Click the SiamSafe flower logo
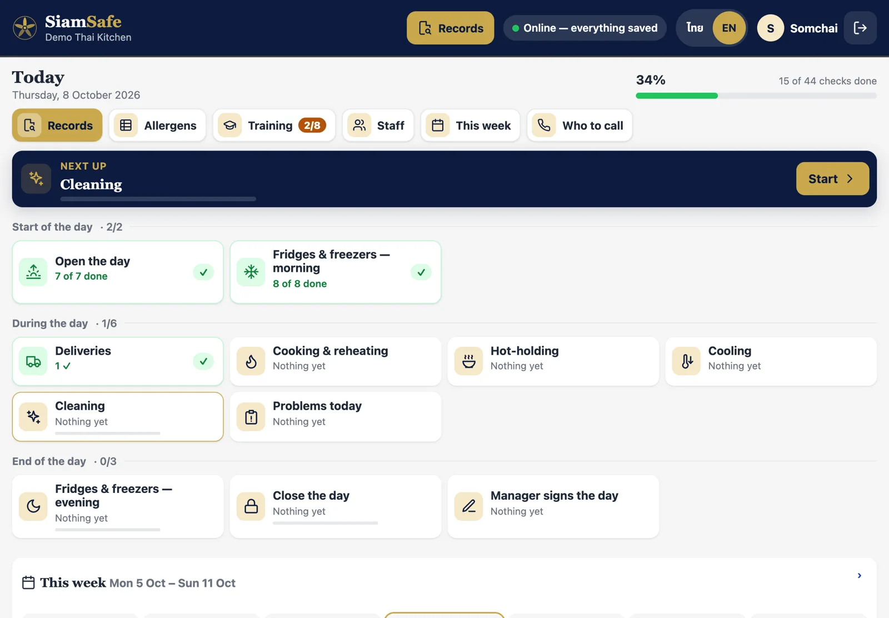This screenshot has height=618, width=889. [x=25, y=28]
